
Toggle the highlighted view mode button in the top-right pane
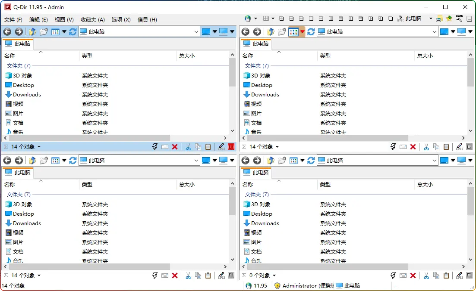pyautogui.click(x=293, y=31)
